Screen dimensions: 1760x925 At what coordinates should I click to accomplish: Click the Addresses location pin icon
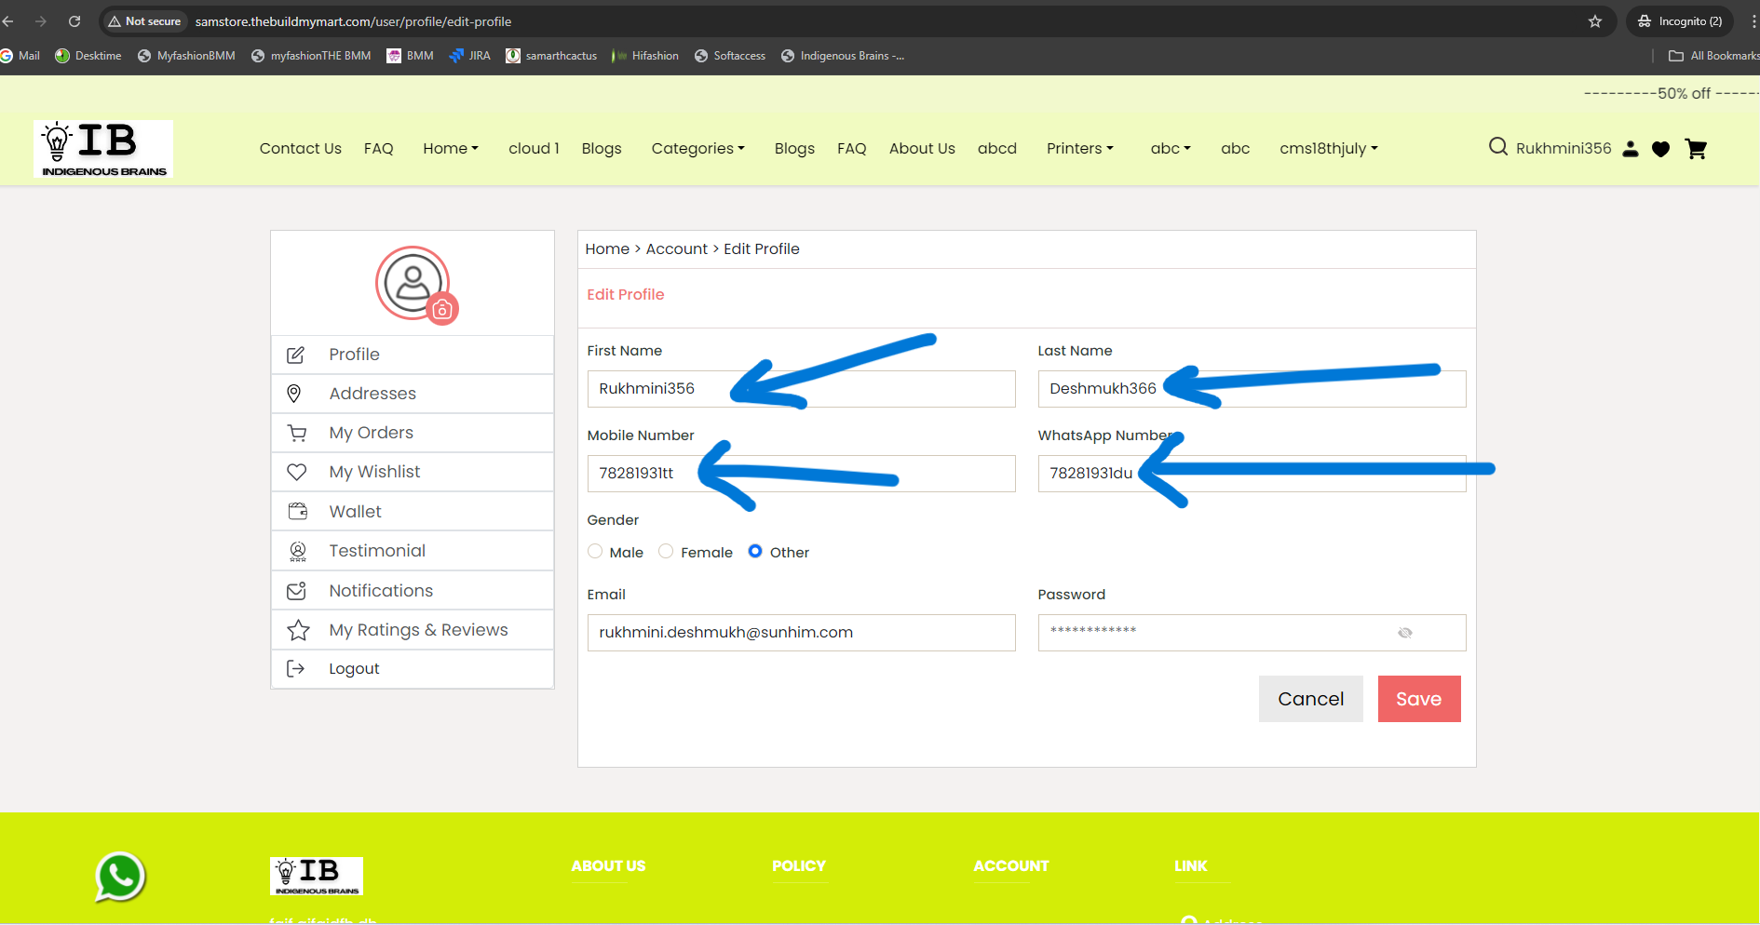294,394
